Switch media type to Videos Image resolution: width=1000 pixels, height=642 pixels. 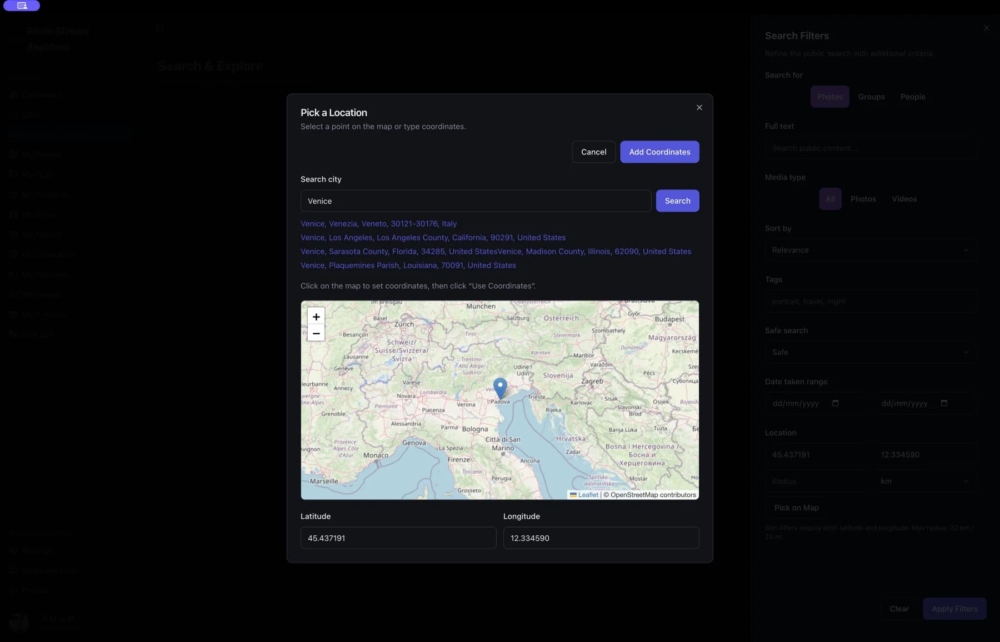[904, 199]
